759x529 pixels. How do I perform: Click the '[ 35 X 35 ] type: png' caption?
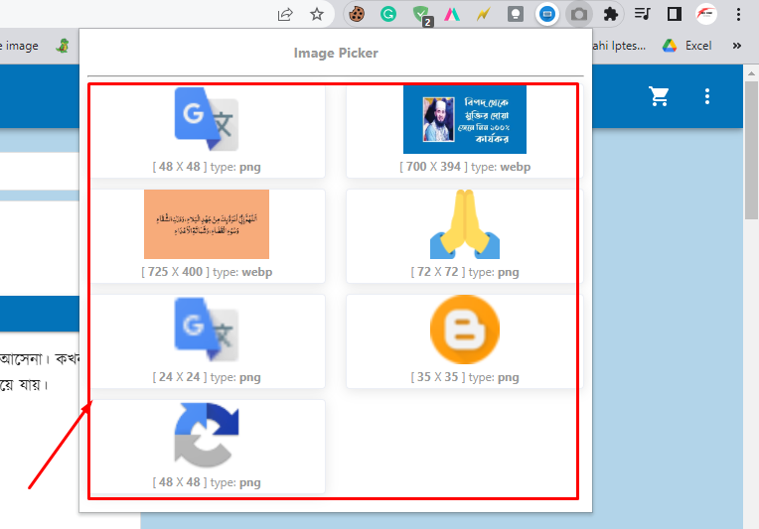coord(465,377)
